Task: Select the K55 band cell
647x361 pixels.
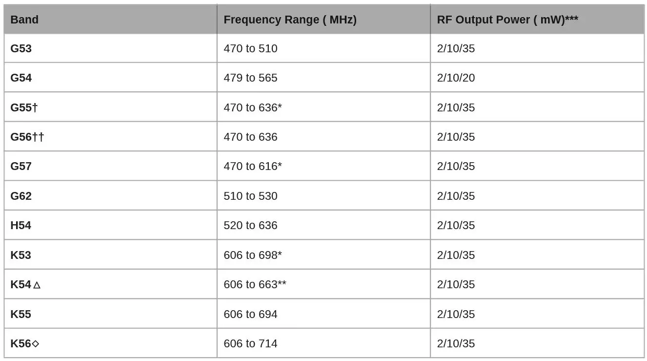Action: pyautogui.click(x=21, y=314)
